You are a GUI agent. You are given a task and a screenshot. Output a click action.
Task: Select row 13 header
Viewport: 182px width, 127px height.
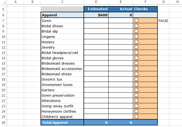click(x=3, y=53)
